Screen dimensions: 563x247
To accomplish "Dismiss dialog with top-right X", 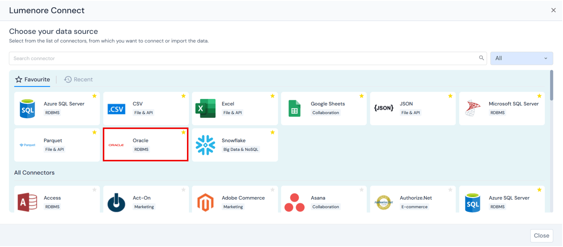I will 553,10.
